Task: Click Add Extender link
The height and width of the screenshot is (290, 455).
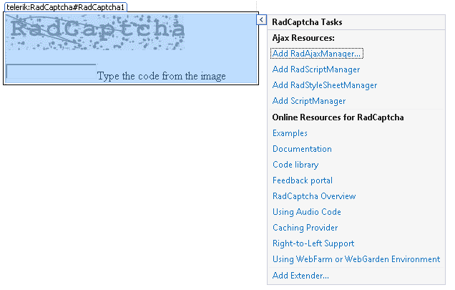Action: tap(300, 276)
